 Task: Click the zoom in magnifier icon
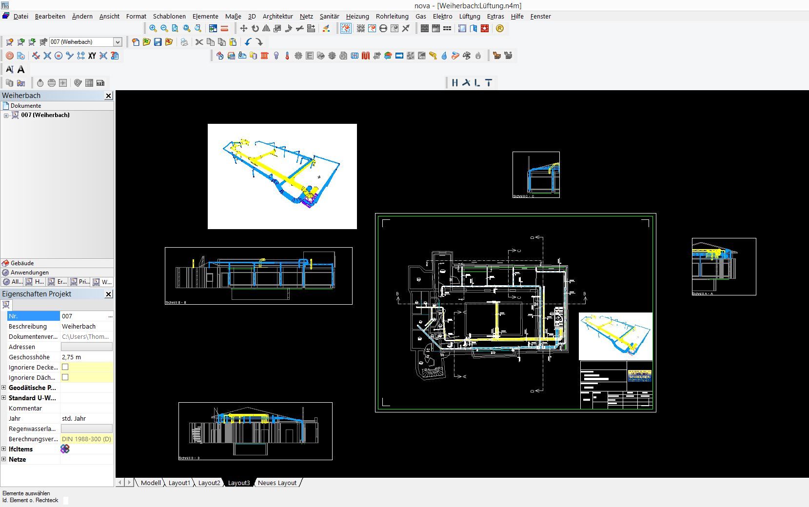point(153,29)
